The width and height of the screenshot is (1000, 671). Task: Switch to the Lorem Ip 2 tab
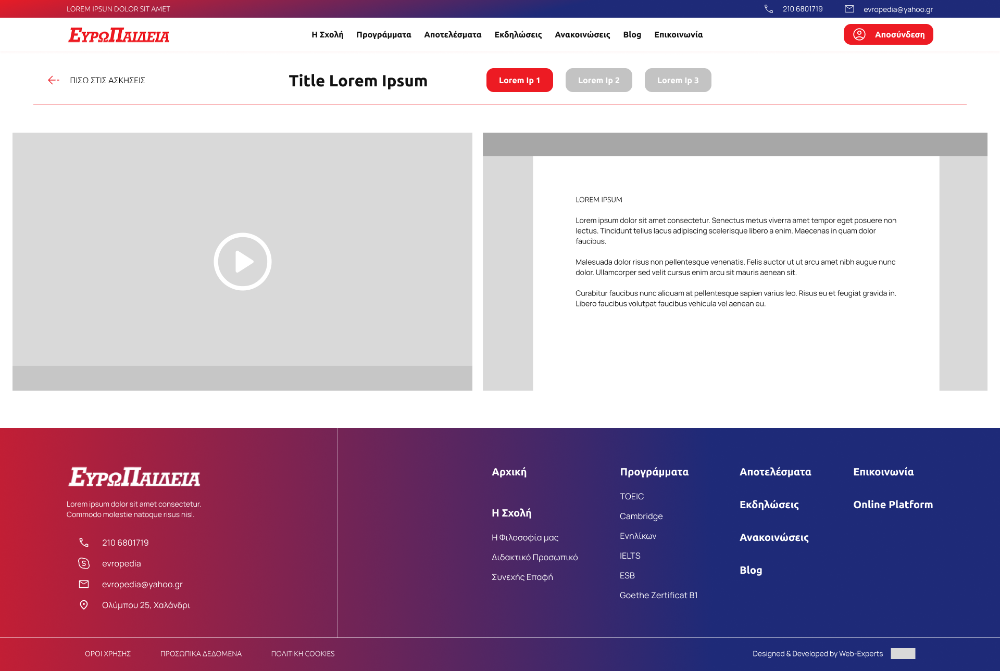pos(598,80)
